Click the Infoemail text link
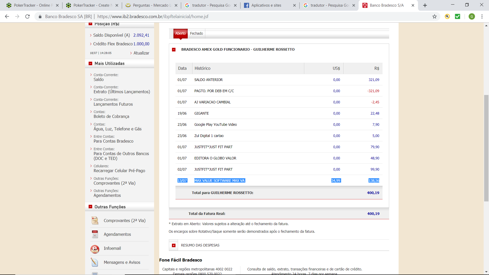 click(112, 248)
